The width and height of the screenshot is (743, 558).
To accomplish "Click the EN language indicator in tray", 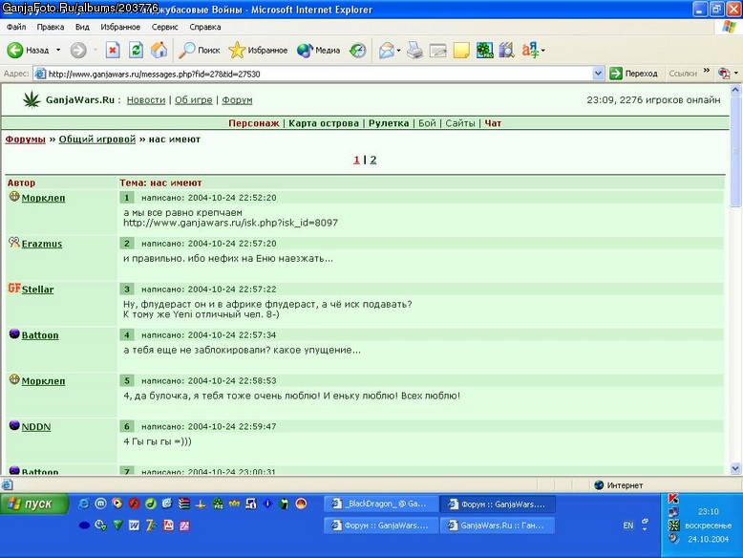I will click(x=627, y=526).
